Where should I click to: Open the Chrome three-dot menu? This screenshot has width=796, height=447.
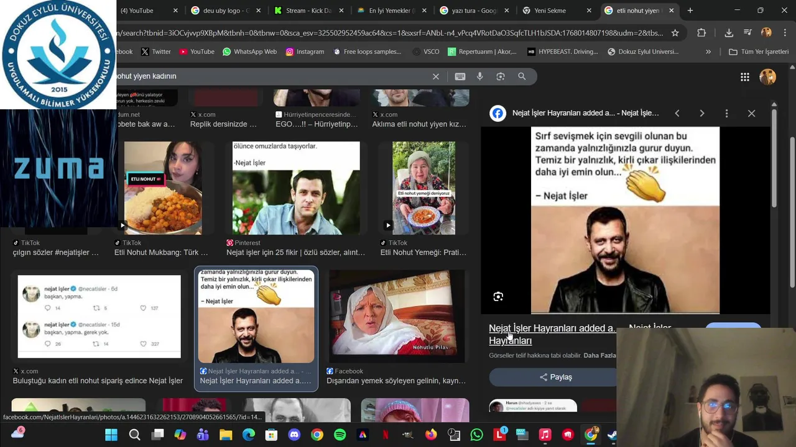pyautogui.click(x=784, y=33)
